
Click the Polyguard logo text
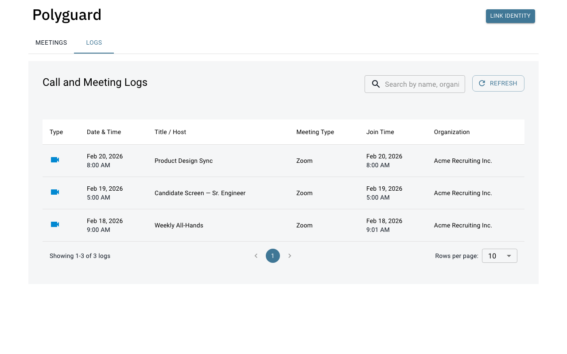(x=66, y=15)
